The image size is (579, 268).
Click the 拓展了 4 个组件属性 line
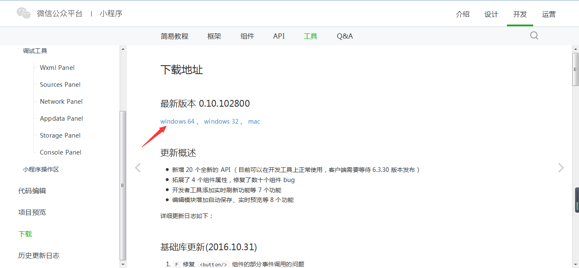(x=233, y=180)
